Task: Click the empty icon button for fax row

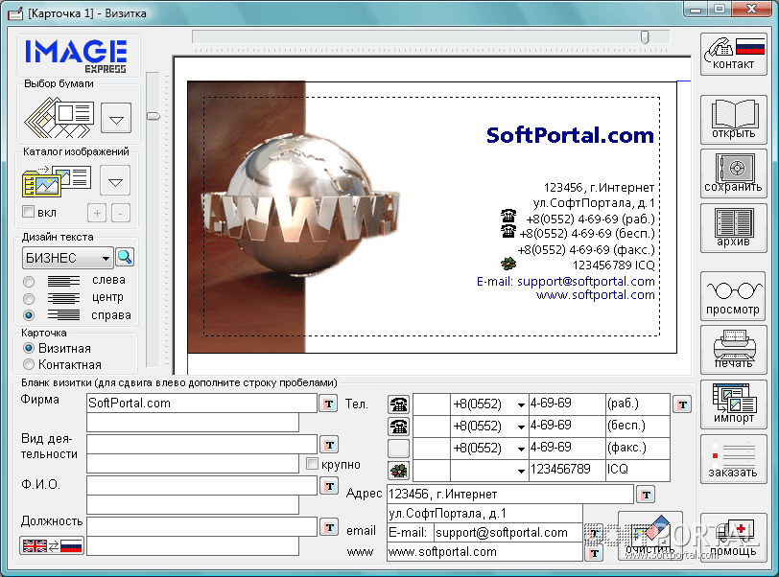Action: coord(398,448)
